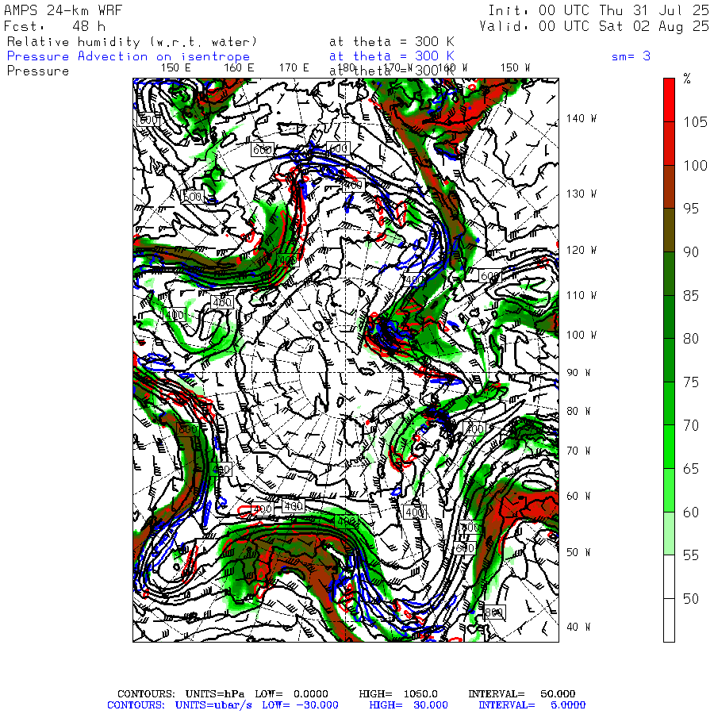The height and width of the screenshot is (714, 714).
Task: Click the blue 'INTERVAL= 5.0000' value
Action: pos(532,705)
